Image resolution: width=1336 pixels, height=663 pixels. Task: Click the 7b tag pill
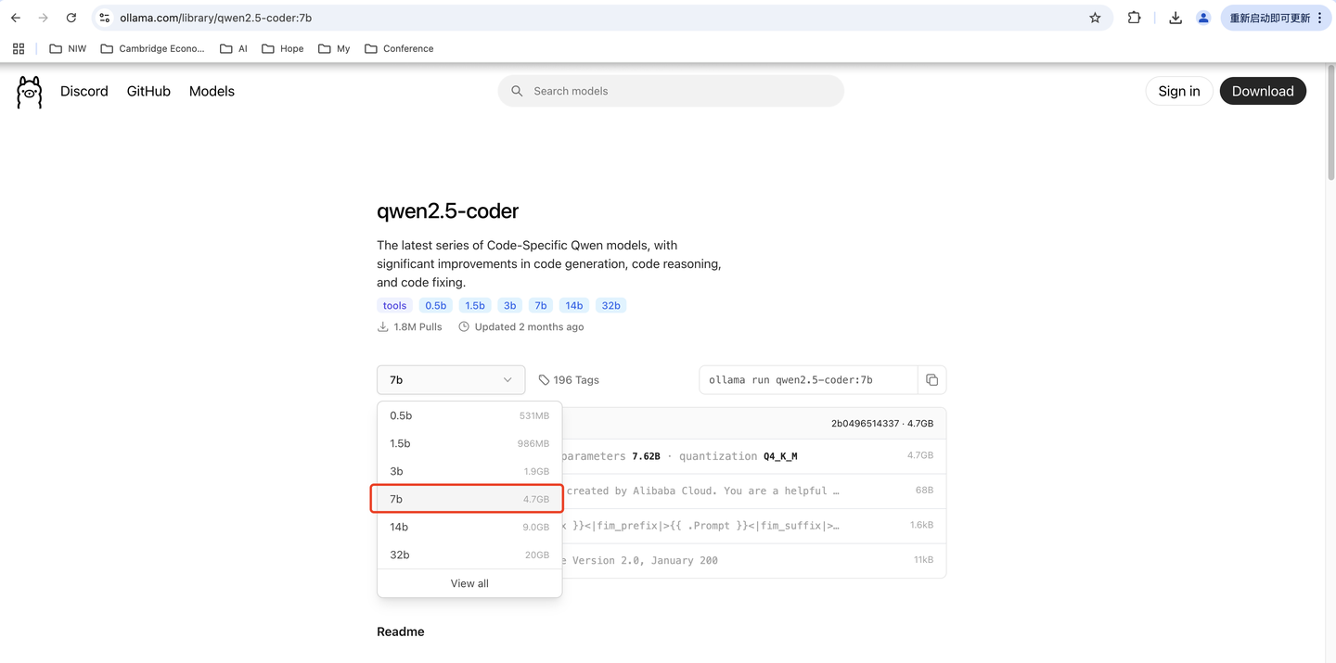tap(541, 305)
